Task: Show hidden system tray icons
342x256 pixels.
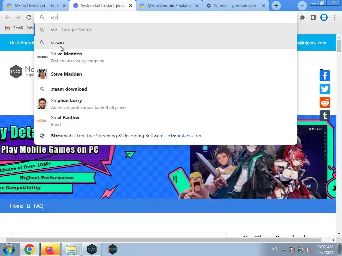Action: tap(284, 250)
